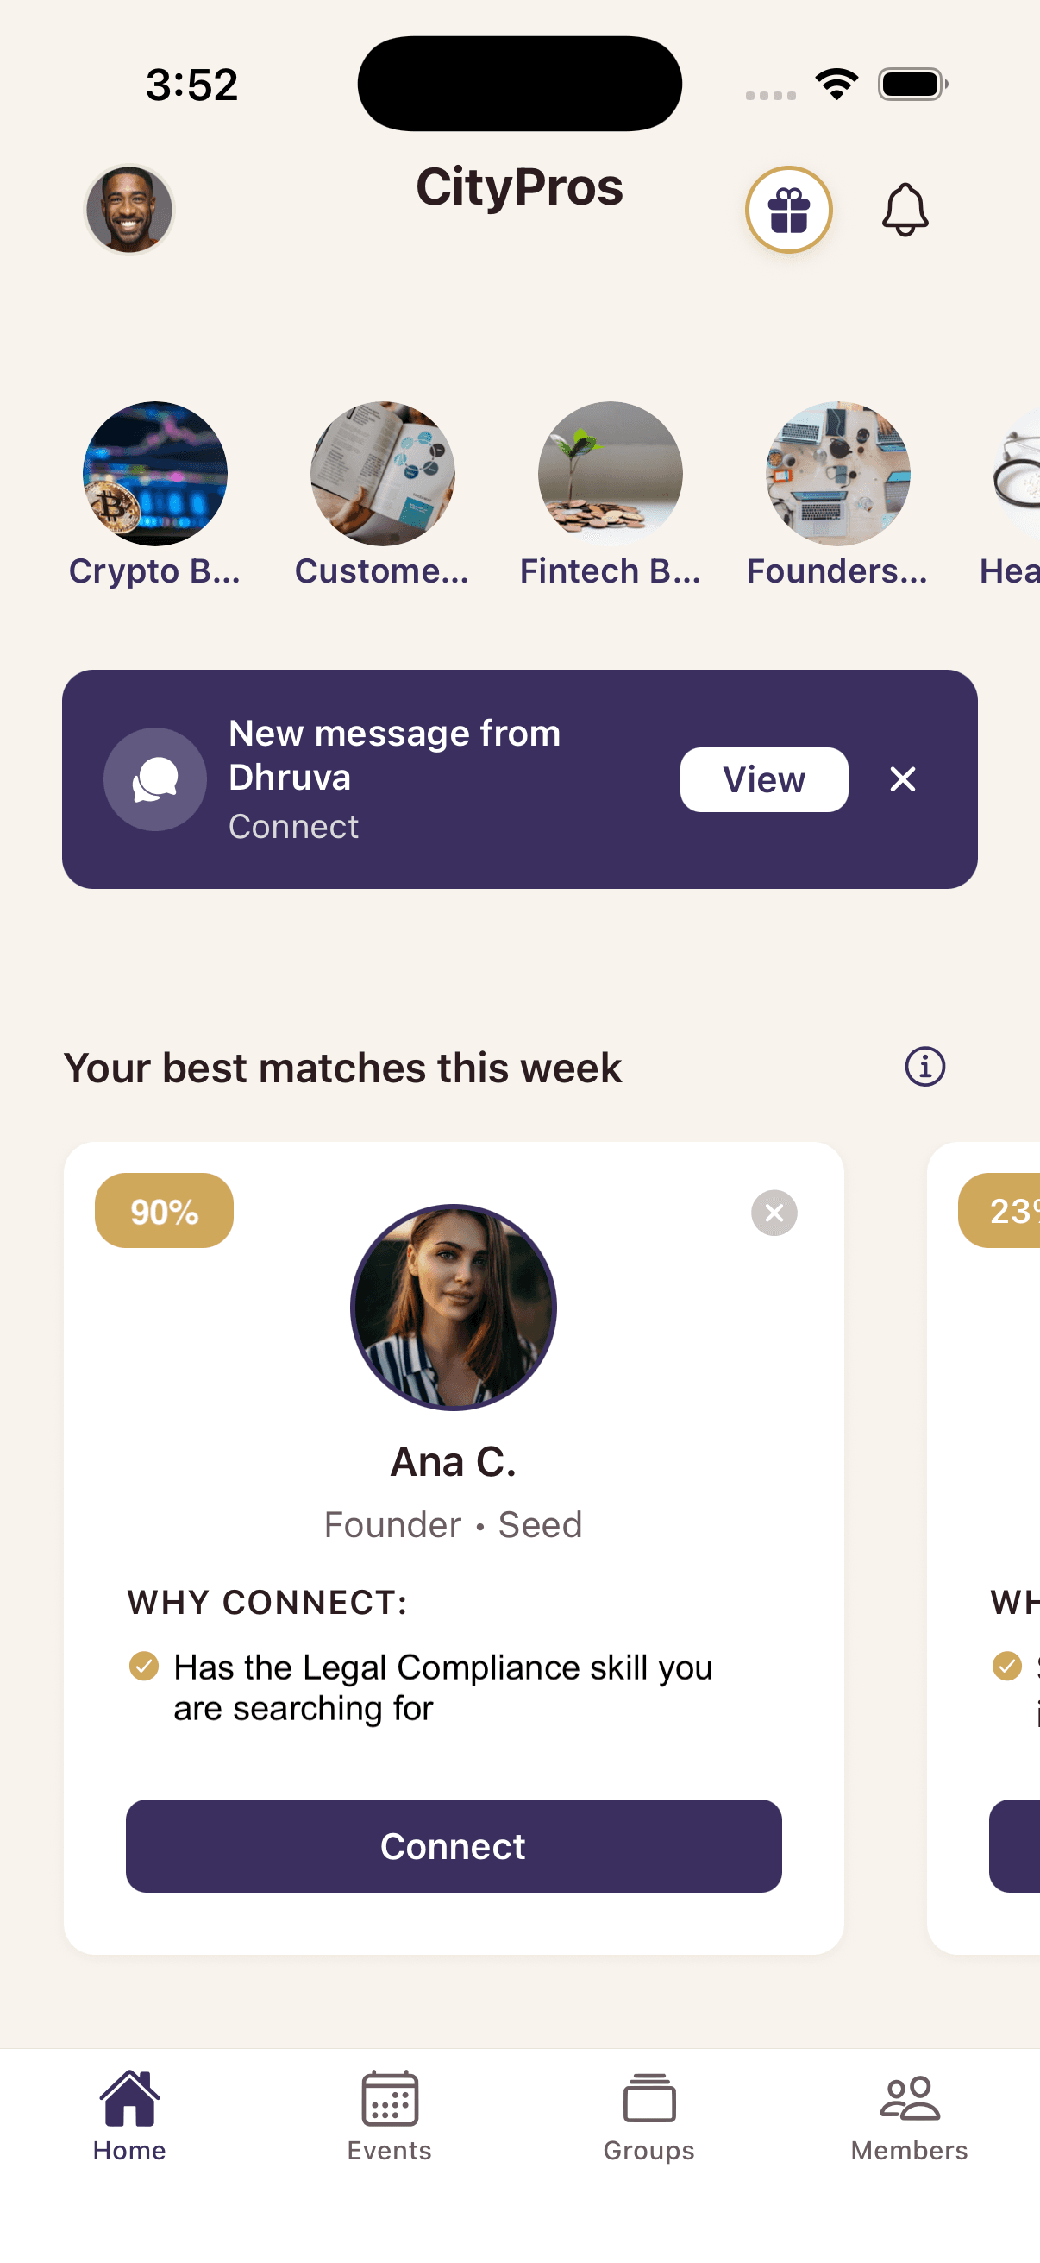This screenshot has height=2263, width=1040.
Task: Close the new message notification banner
Action: tap(902, 779)
